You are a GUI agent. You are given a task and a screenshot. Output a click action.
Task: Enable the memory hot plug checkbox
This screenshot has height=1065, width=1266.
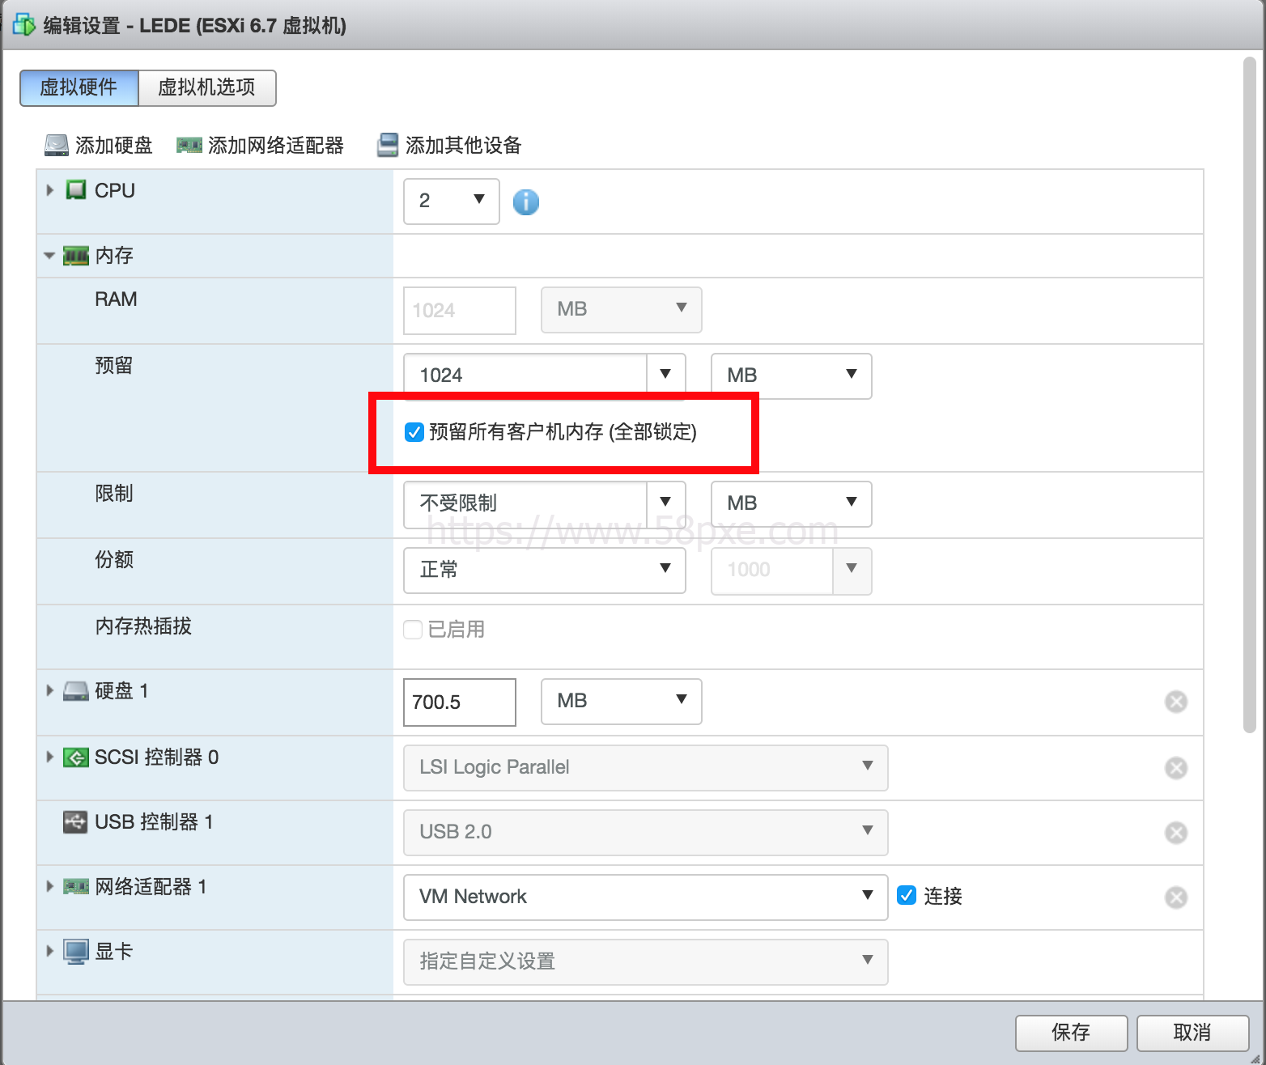click(x=413, y=630)
